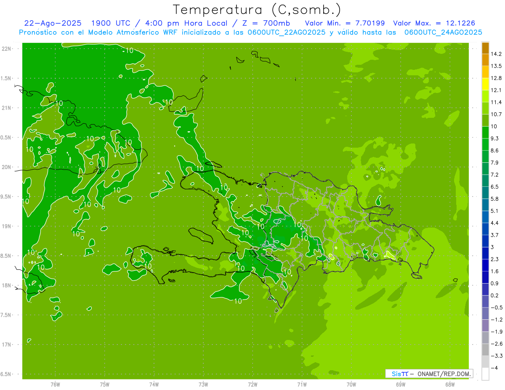Click the 68W longitude axis label
The width and height of the screenshot is (505, 390).
[x=450, y=384]
